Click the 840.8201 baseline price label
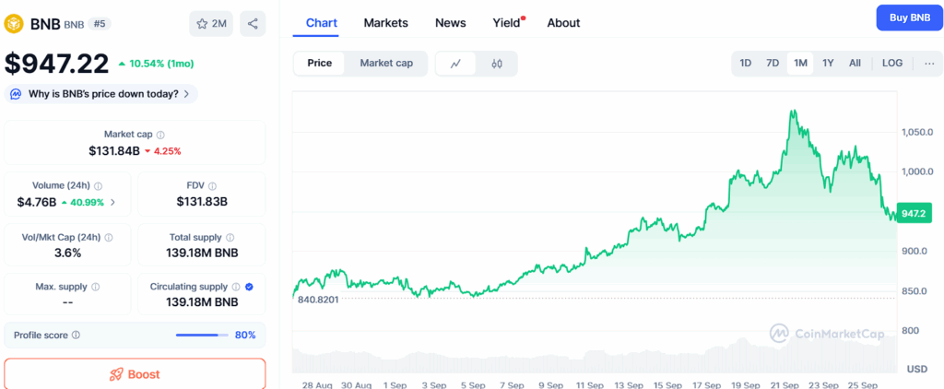This screenshot has height=389, width=944. 318,300
